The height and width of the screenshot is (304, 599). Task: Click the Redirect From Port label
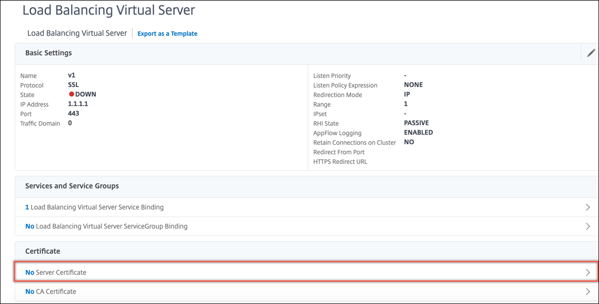tap(339, 152)
